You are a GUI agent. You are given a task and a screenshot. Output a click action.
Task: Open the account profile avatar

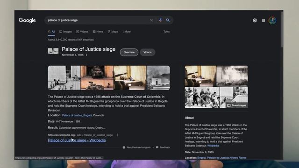(272, 21)
